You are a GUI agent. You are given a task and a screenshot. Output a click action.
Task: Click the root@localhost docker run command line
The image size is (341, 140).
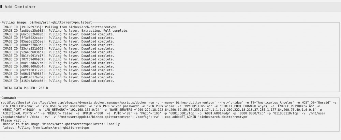(169, 103)
